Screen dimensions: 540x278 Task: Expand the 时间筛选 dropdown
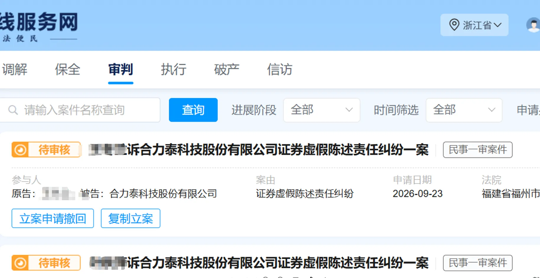pos(464,110)
